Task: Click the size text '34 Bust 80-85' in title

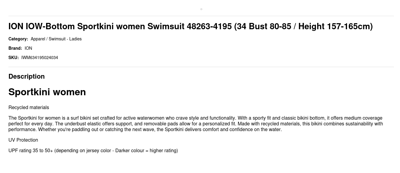Action: [x=264, y=27]
